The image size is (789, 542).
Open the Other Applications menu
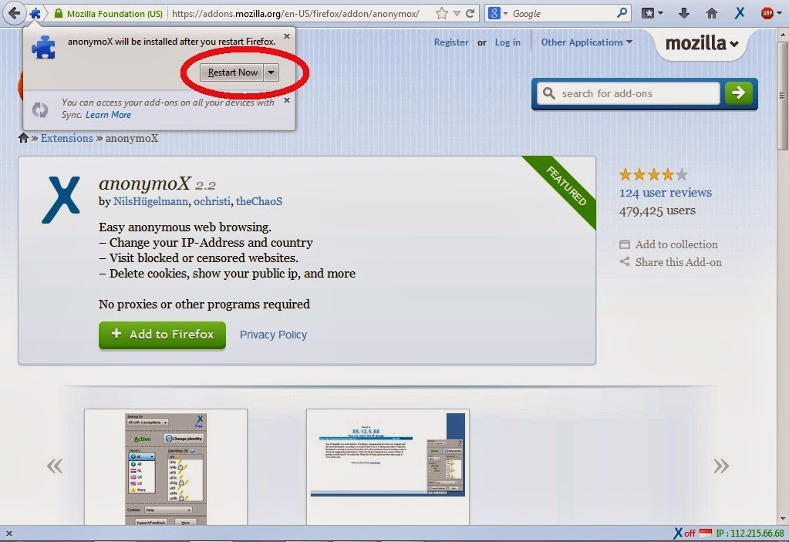point(587,42)
